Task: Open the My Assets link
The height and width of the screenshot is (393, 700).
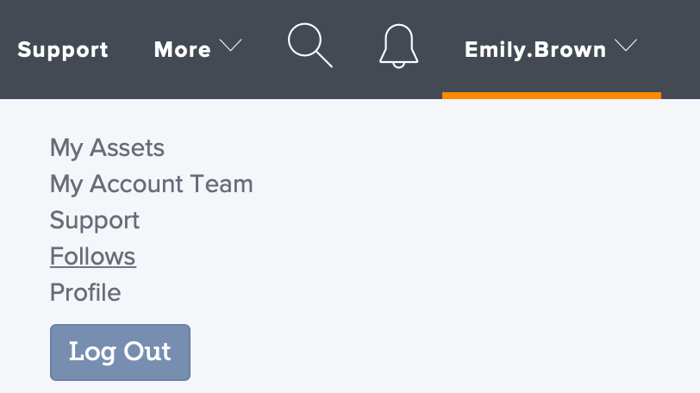Action: click(x=107, y=147)
